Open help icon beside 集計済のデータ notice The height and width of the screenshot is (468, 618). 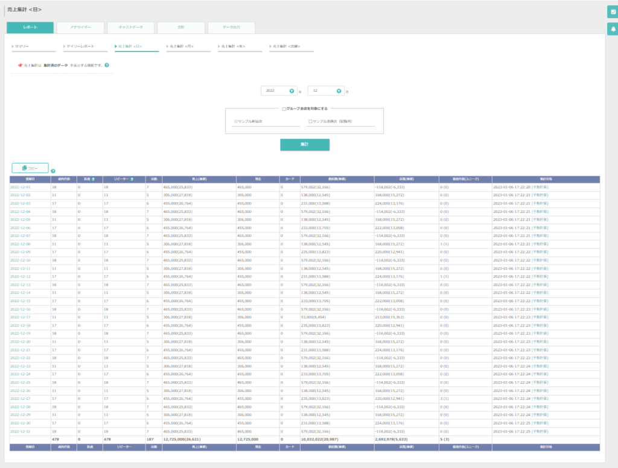[107, 65]
